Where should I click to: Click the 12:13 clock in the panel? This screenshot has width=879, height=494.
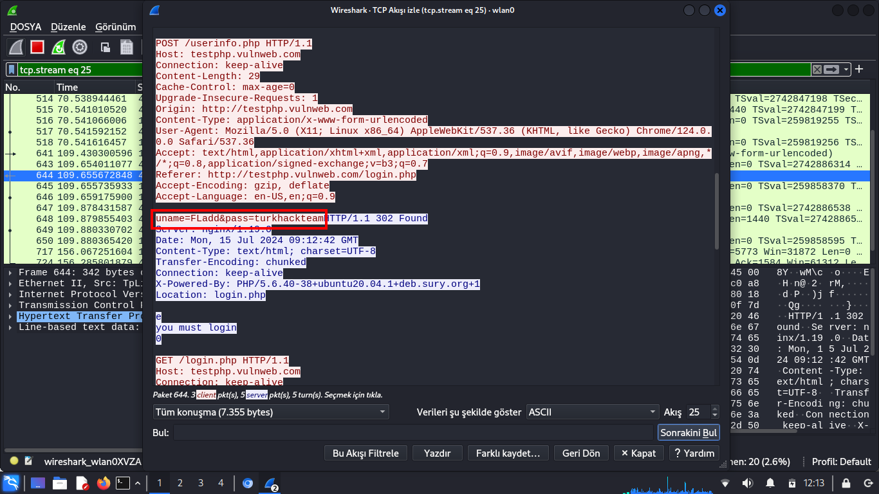(x=814, y=483)
